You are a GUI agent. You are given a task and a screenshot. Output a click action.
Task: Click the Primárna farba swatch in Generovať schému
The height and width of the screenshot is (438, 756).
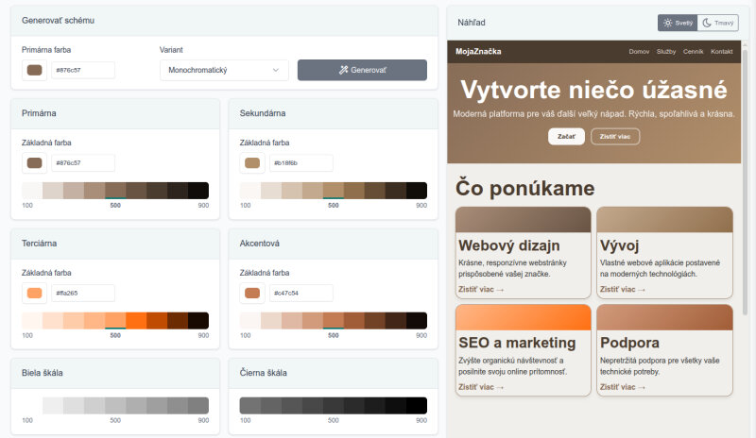click(34, 70)
